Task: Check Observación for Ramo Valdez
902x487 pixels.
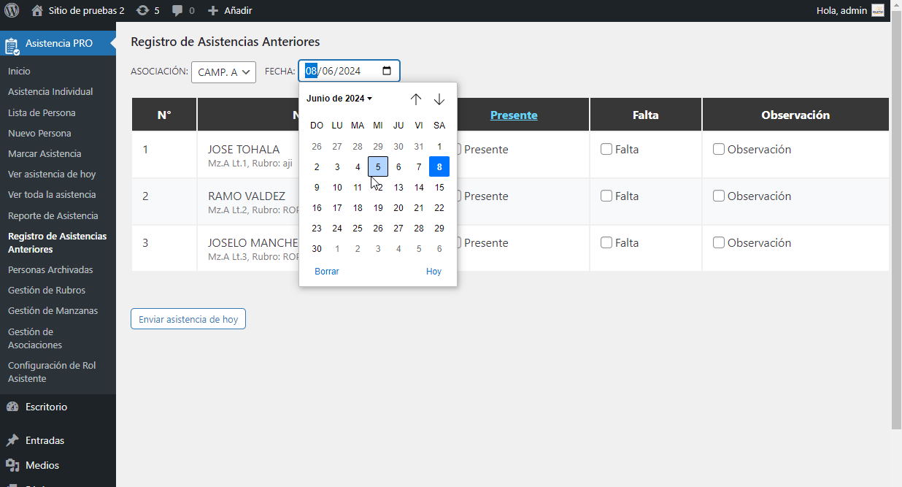Action: pos(719,196)
